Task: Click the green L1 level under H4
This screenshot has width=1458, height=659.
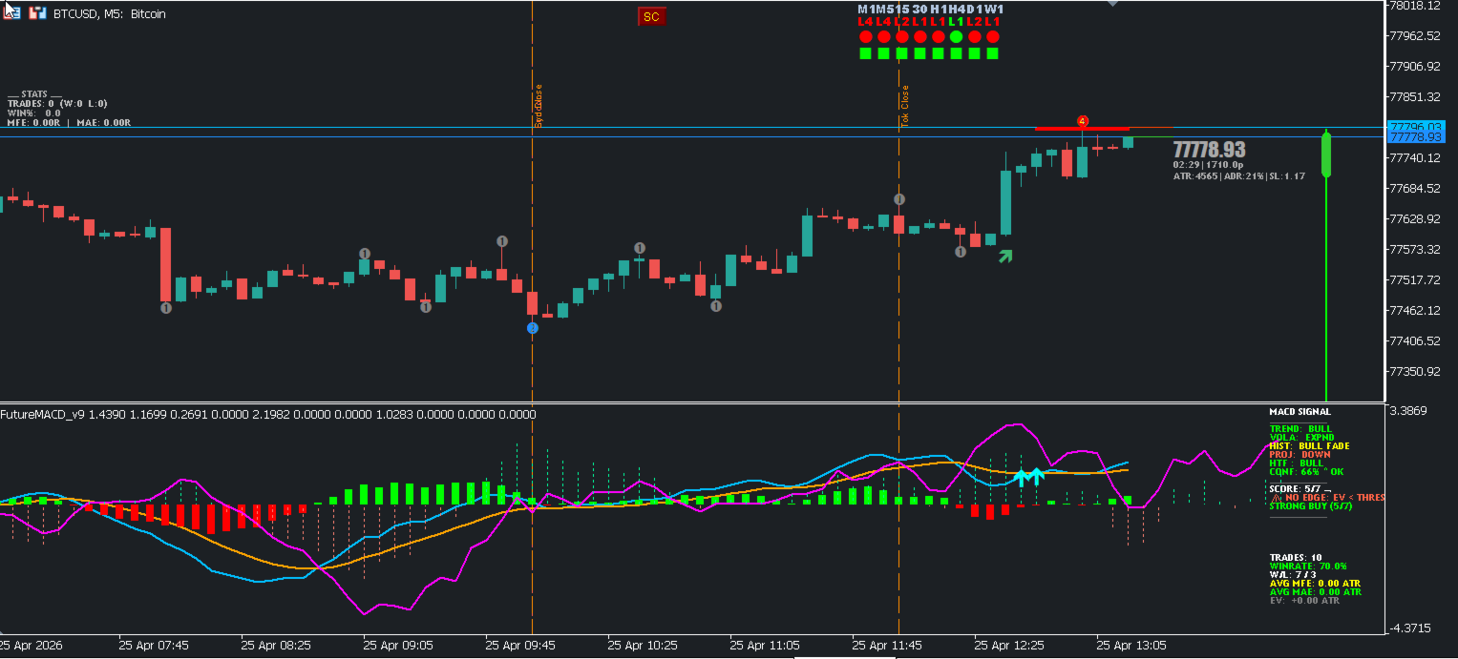Action: (x=956, y=22)
